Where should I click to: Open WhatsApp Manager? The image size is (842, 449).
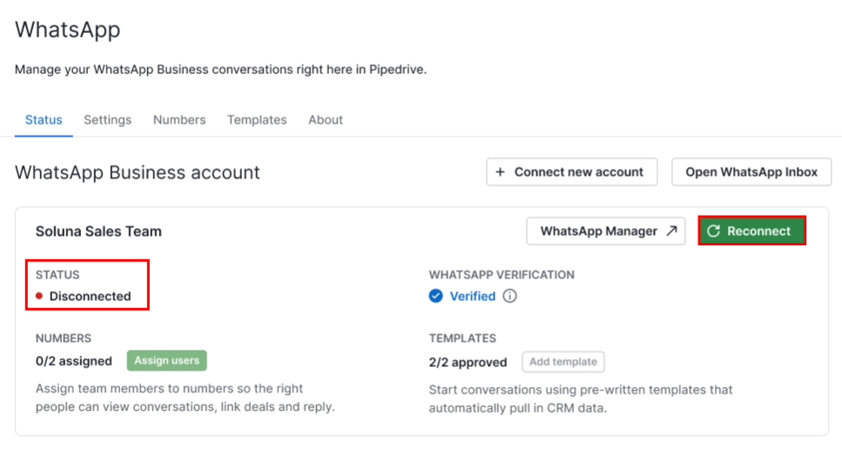coord(606,231)
